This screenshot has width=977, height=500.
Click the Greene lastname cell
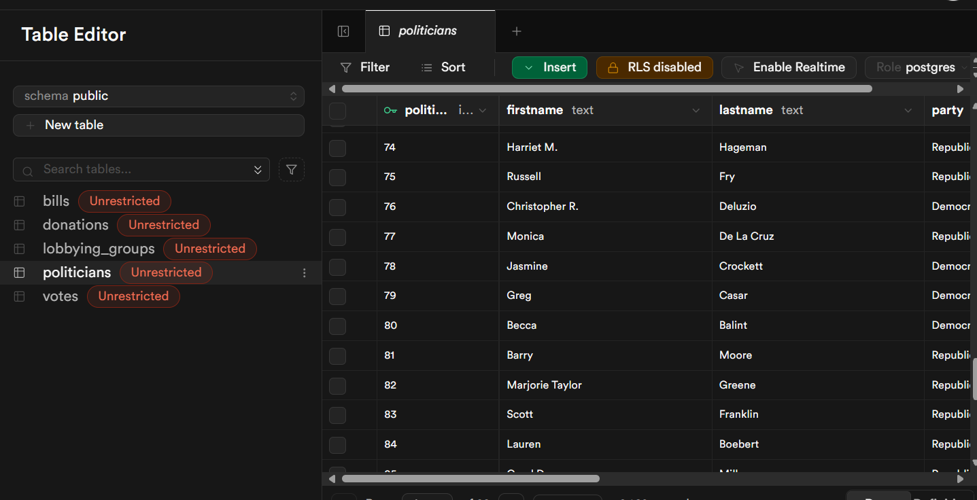[818, 385]
